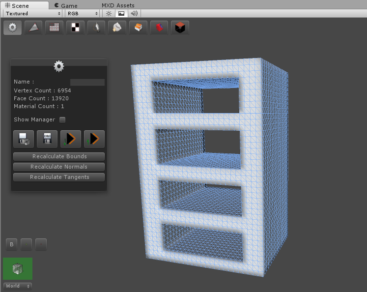Switch to the MXD Assets tab
This screenshot has height=292, width=367.
coord(118,5)
